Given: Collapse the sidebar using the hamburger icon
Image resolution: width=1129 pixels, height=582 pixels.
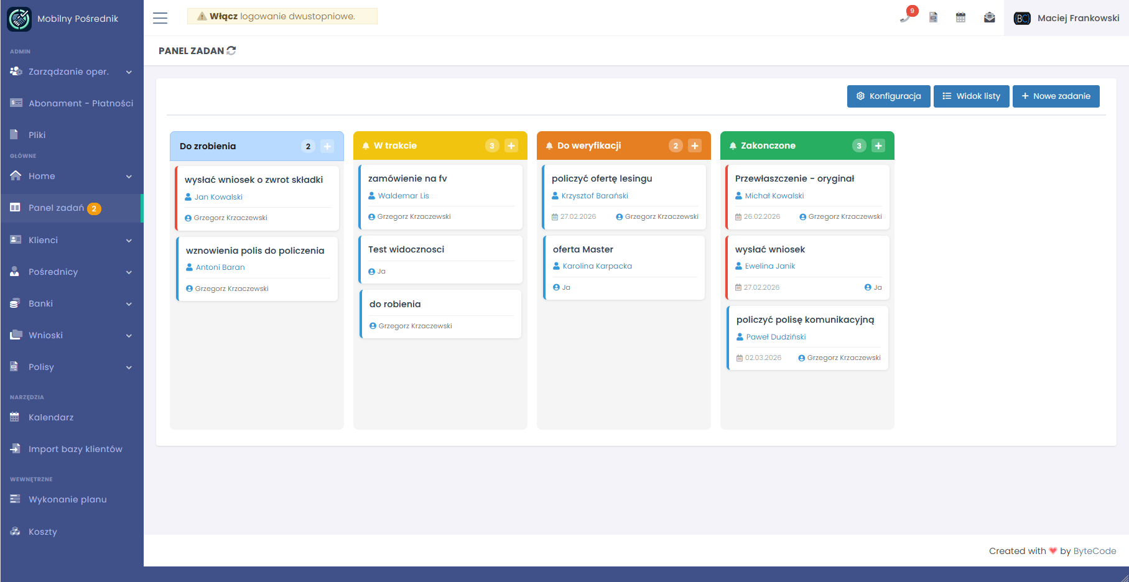Looking at the screenshot, I should click(160, 18).
